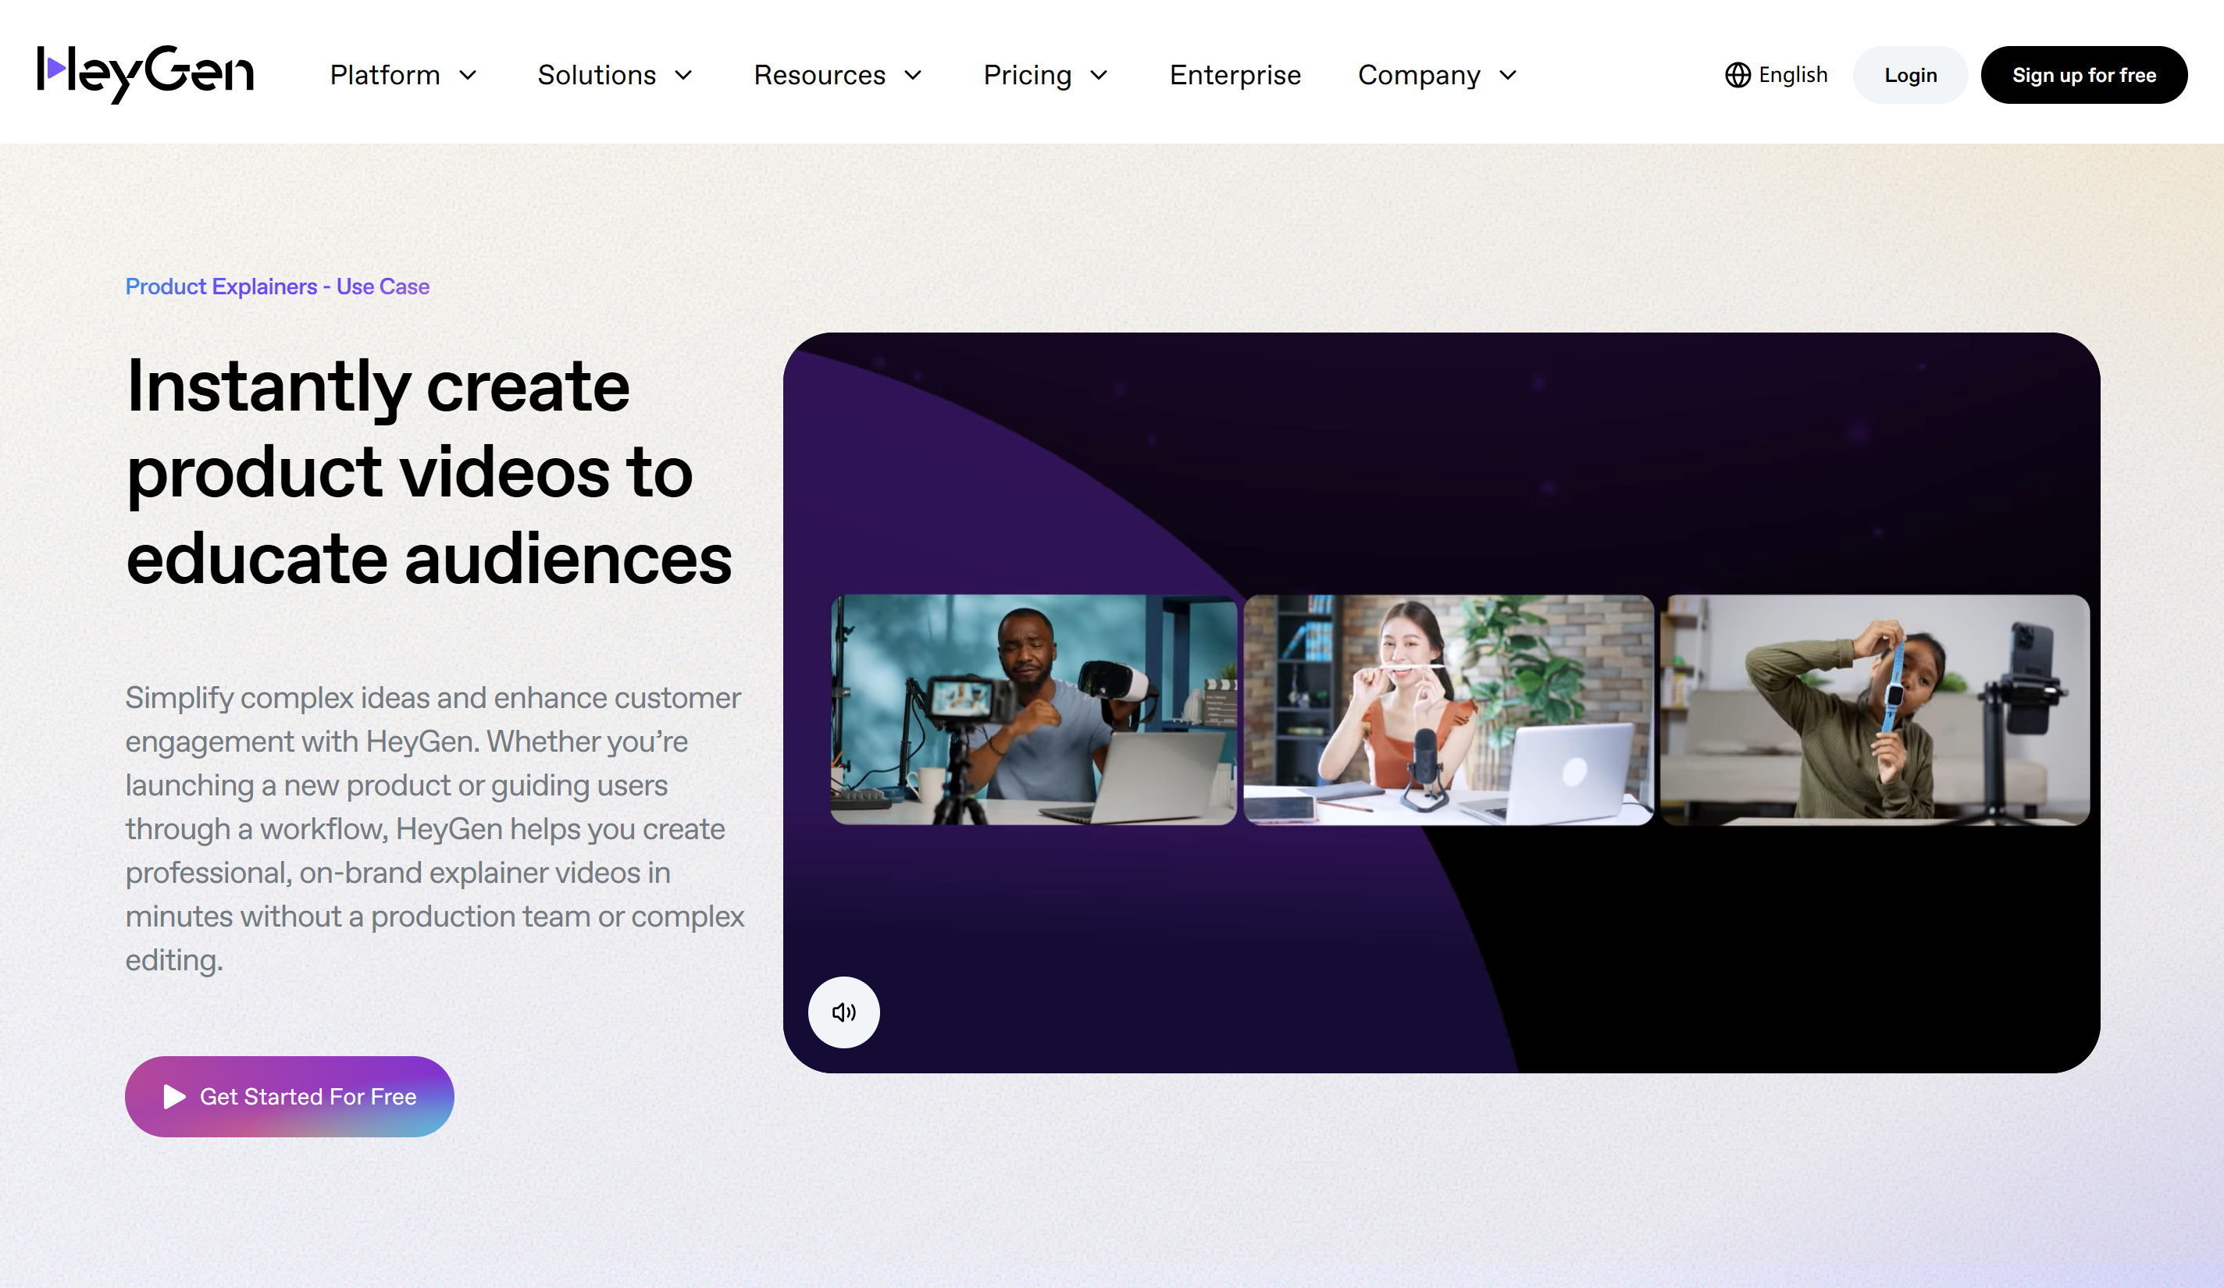Click the Sign up for free button

point(2084,75)
